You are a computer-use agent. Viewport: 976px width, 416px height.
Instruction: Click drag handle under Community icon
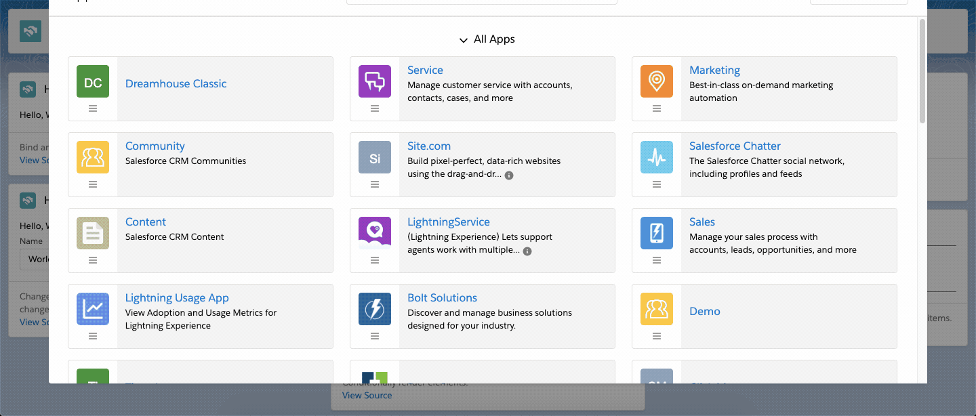point(93,184)
